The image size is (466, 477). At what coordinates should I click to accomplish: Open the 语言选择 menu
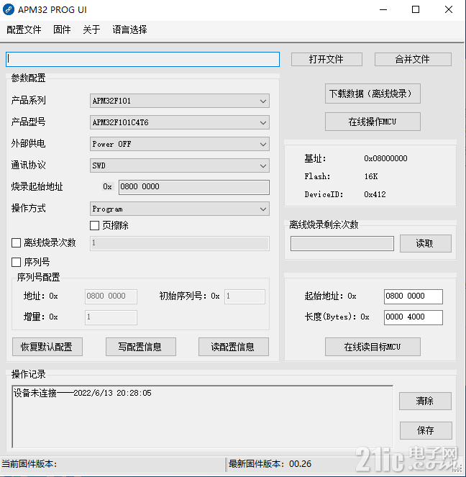129,29
